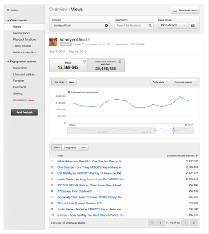This screenshot has width=209, height=234.
Task: Open Justin Bieber As Long As You Love Me parody
Action: point(91,179)
